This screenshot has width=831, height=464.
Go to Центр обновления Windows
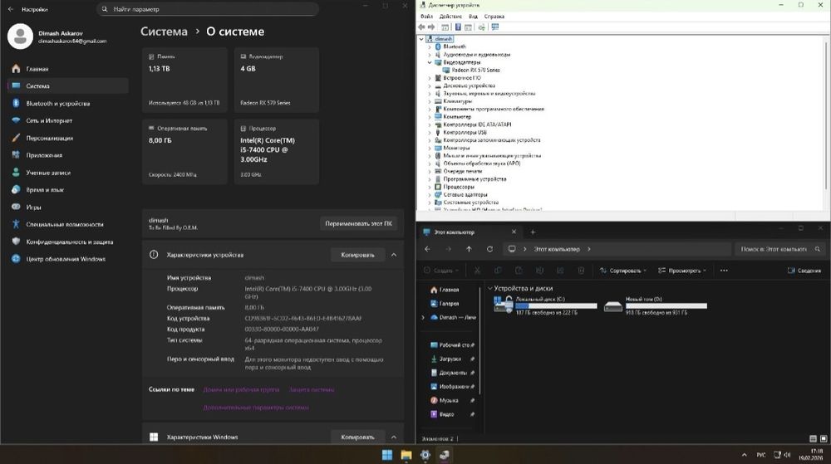(x=66, y=259)
